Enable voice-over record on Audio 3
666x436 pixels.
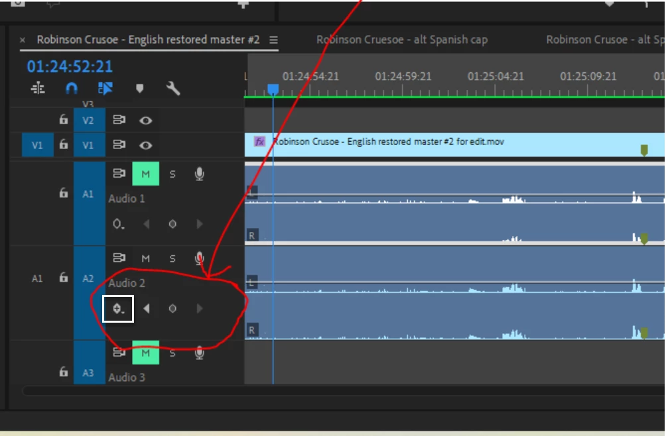(x=199, y=353)
